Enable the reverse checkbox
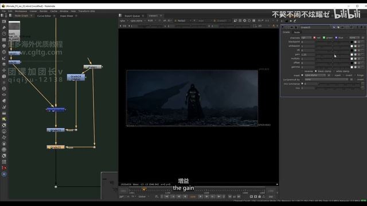Image resolution: width=367 pixels, height=206 pixels. tap(302, 71)
